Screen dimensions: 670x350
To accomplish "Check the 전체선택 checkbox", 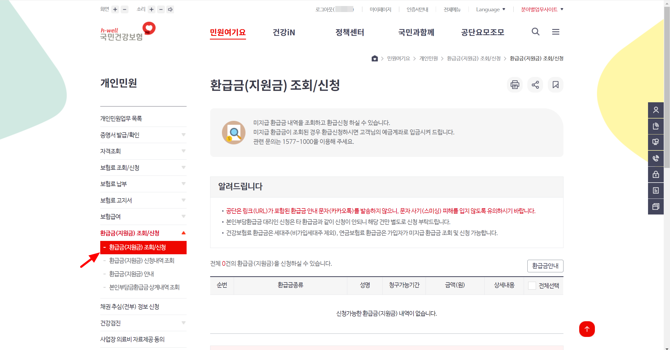I will point(532,285).
